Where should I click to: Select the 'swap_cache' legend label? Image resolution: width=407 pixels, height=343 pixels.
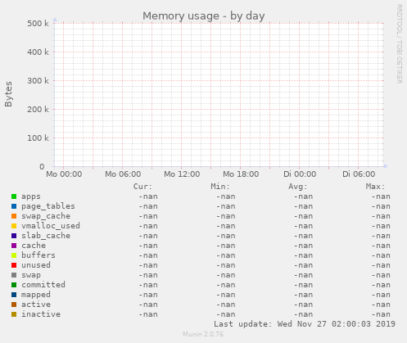pyautogui.click(x=46, y=216)
